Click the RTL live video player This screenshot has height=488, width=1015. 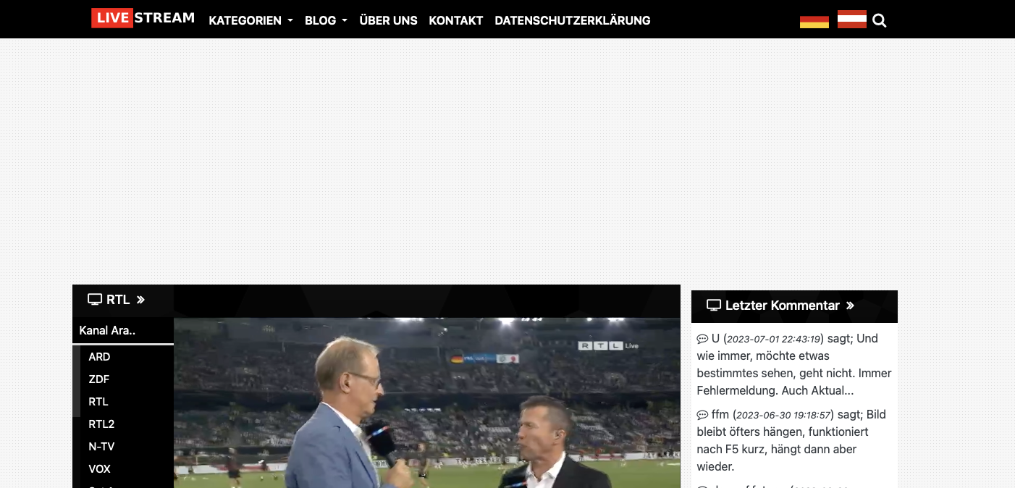427,403
